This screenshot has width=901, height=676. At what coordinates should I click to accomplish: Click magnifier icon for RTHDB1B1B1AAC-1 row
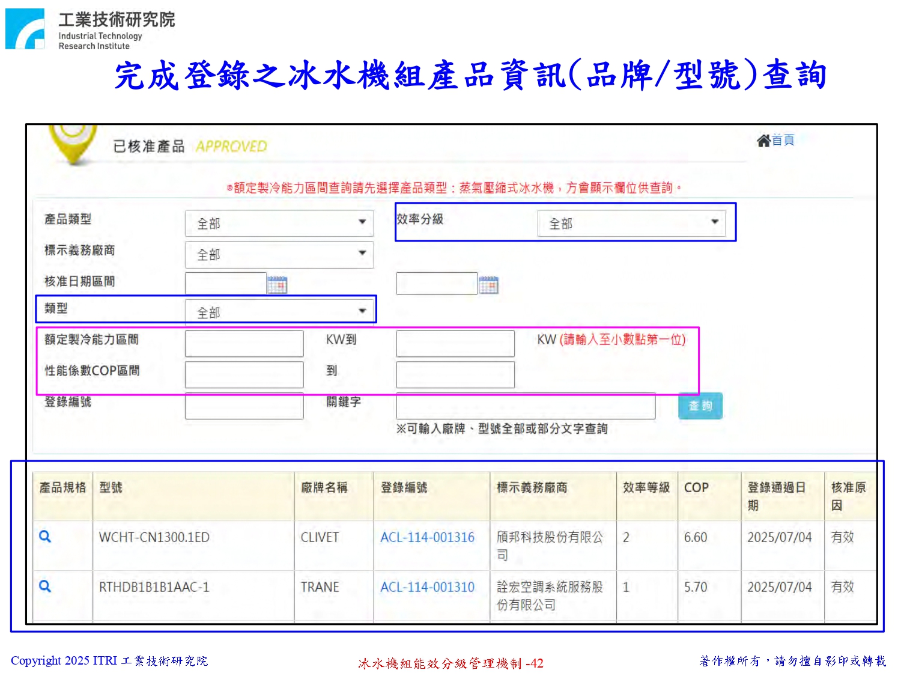[45, 586]
